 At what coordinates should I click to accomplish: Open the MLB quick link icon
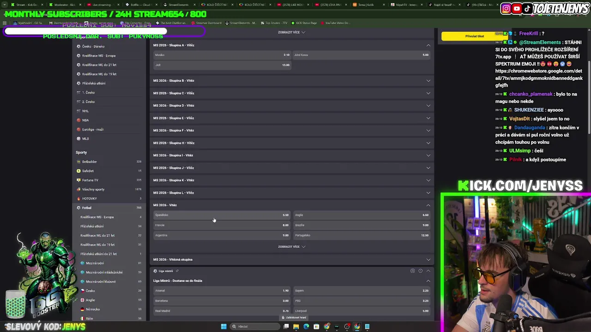78,139
